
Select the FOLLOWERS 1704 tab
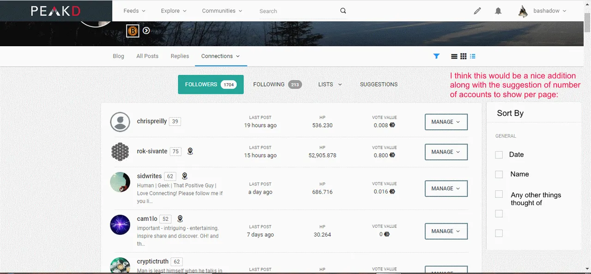211,85
